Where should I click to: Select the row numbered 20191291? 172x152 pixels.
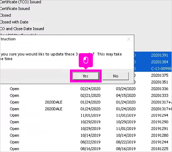(86, 128)
